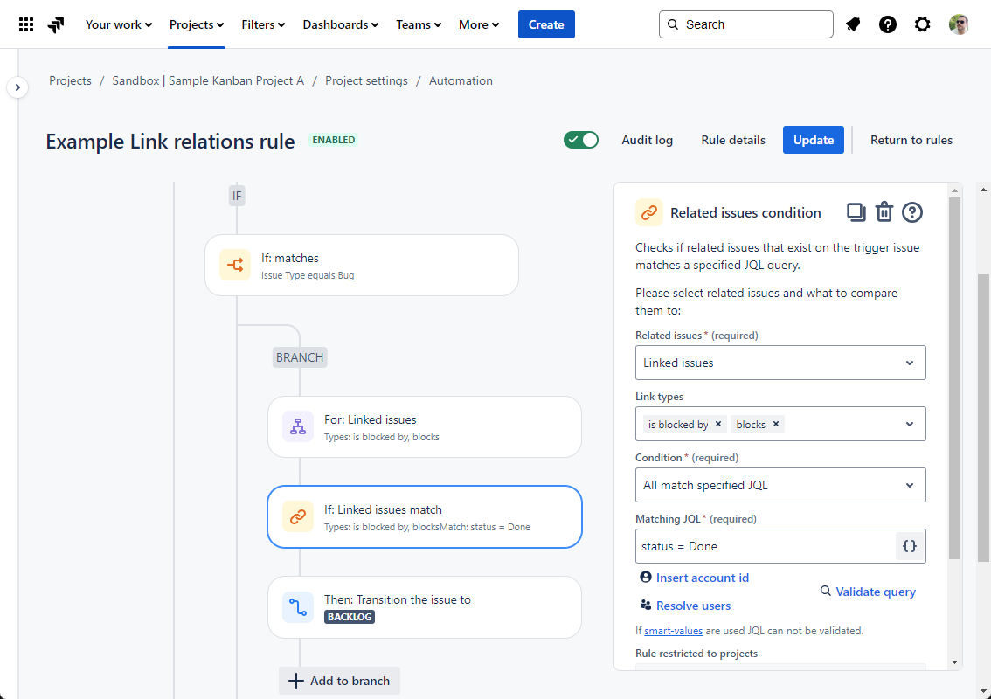991x699 pixels.
Task: Open notifications with the bell icon
Action: [x=853, y=24]
